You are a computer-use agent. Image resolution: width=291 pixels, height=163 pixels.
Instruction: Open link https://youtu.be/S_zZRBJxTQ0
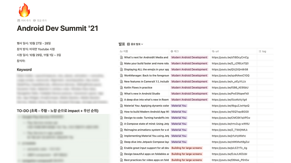(230, 63)
